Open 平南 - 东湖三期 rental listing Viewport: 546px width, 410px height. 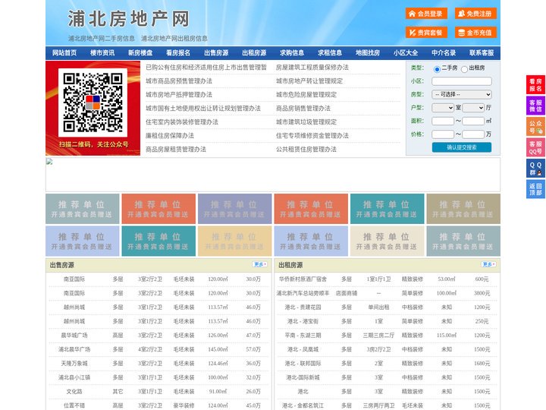303,336
